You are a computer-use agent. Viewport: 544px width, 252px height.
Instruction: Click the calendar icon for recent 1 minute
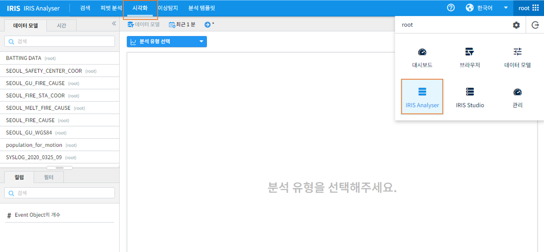pyautogui.click(x=172, y=25)
